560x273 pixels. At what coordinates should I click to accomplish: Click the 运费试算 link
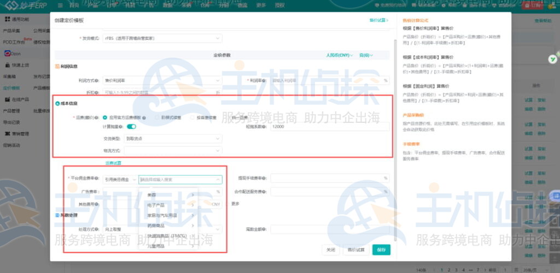click(x=113, y=163)
